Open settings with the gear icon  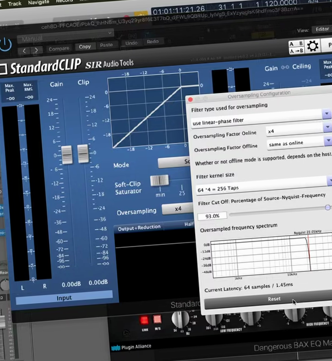pos(312,46)
